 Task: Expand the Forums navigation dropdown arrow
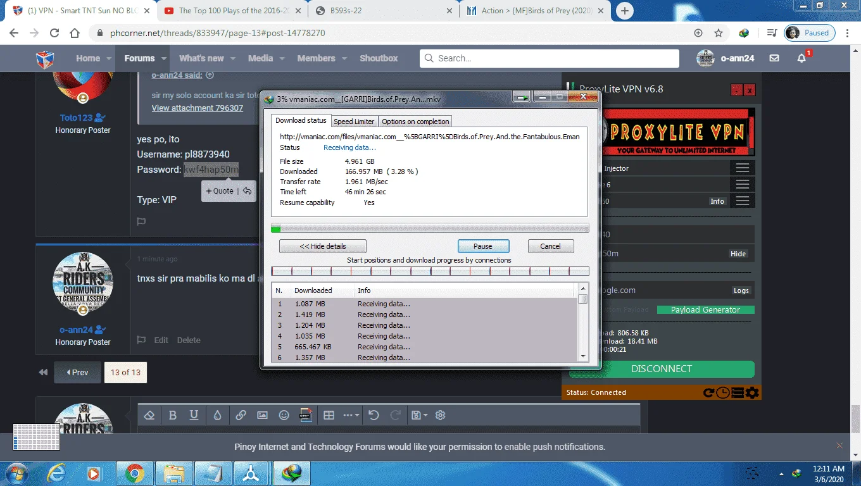click(164, 58)
